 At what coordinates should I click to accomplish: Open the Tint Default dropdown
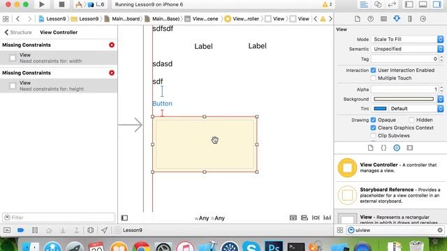click(x=416, y=109)
